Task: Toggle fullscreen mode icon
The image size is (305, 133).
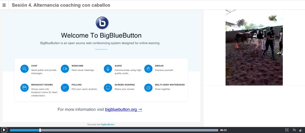Action: (x=287, y=130)
